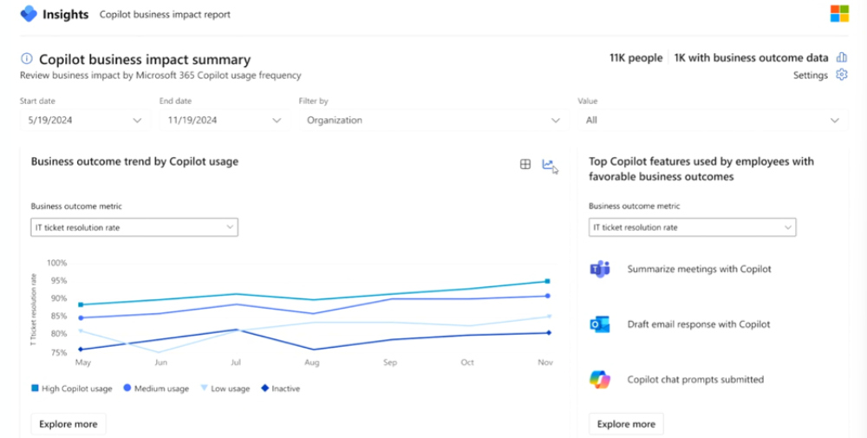Click the bar chart icon beside business outcome data
867x438 pixels.
842,57
